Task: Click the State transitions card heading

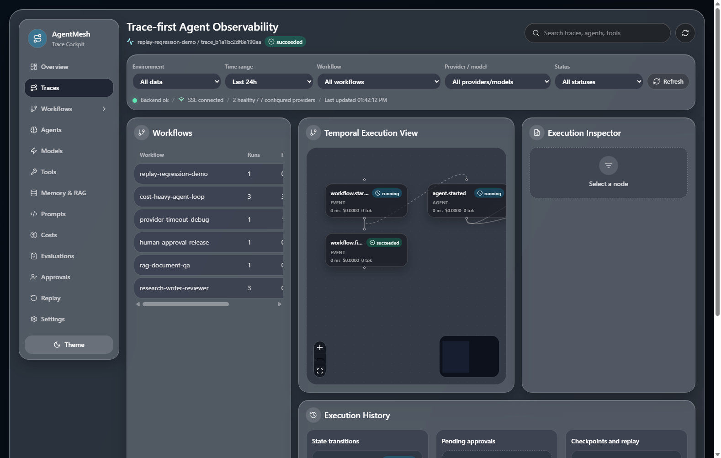Action: (335, 441)
